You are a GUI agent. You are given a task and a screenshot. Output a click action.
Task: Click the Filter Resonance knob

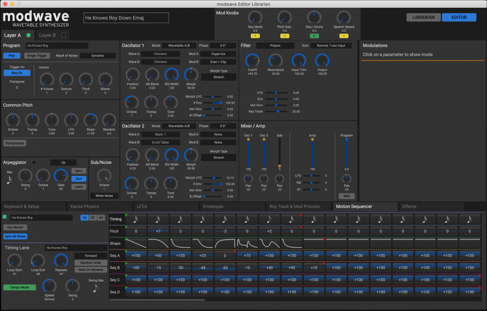[275, 61]
